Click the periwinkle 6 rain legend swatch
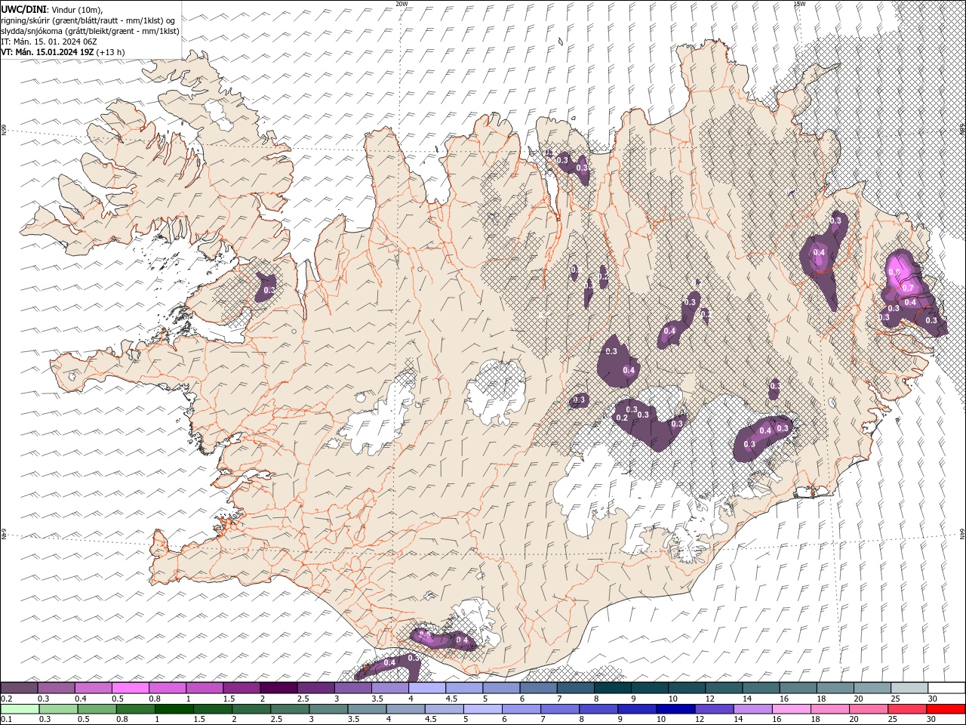 [521, 709]
